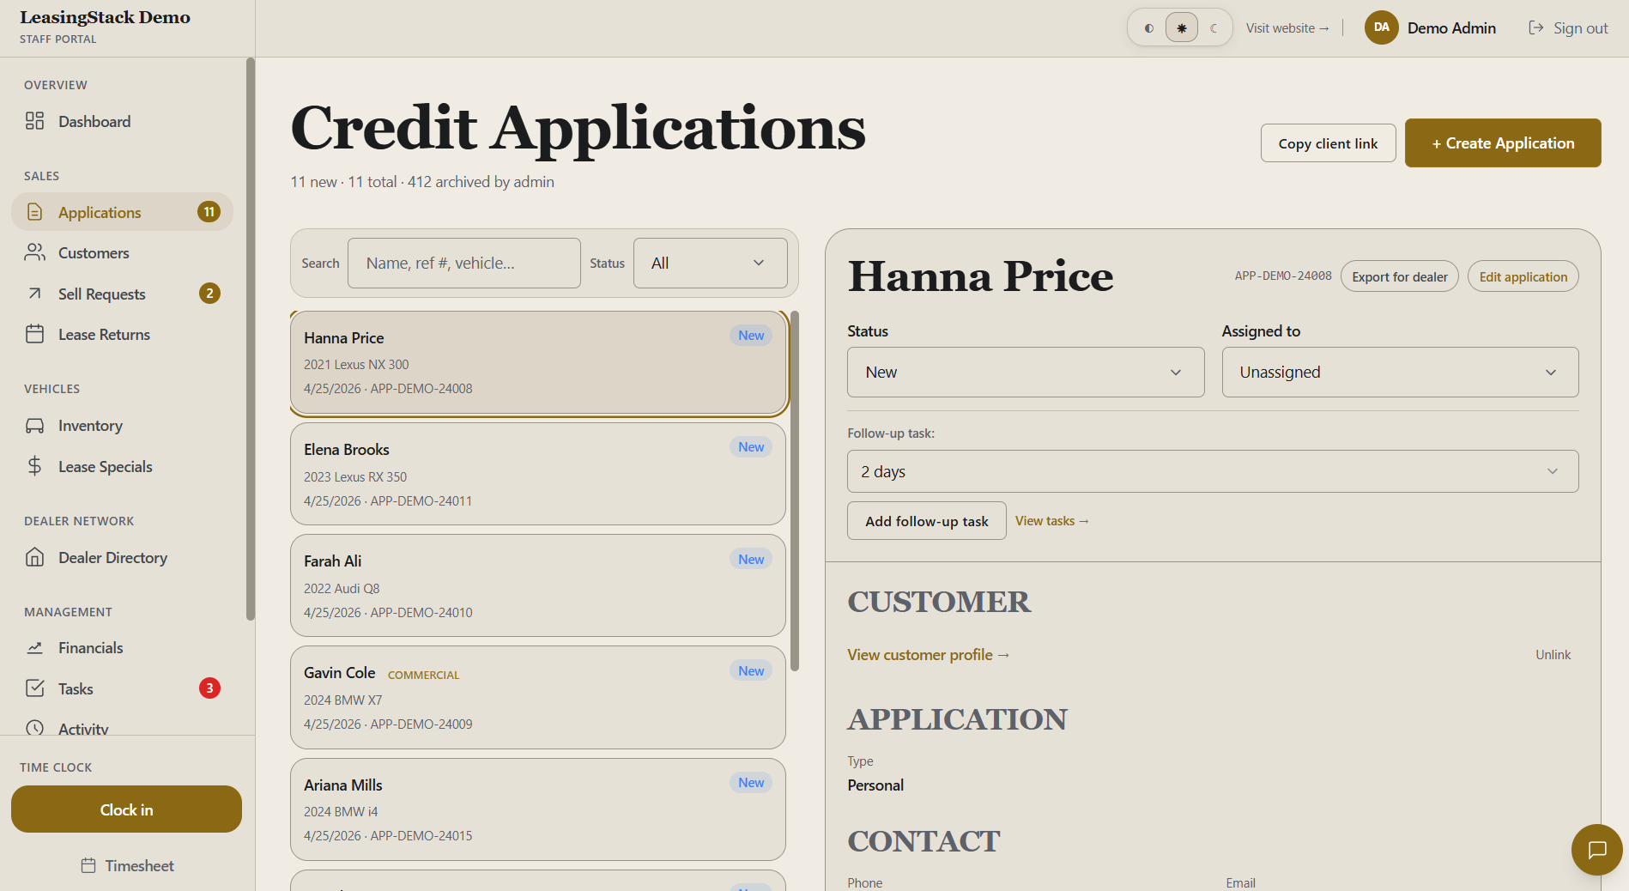The width and height of the screenshot is (1629, 891).
Task: Select Hanna Price application card
Action: [x=538, y=362]
